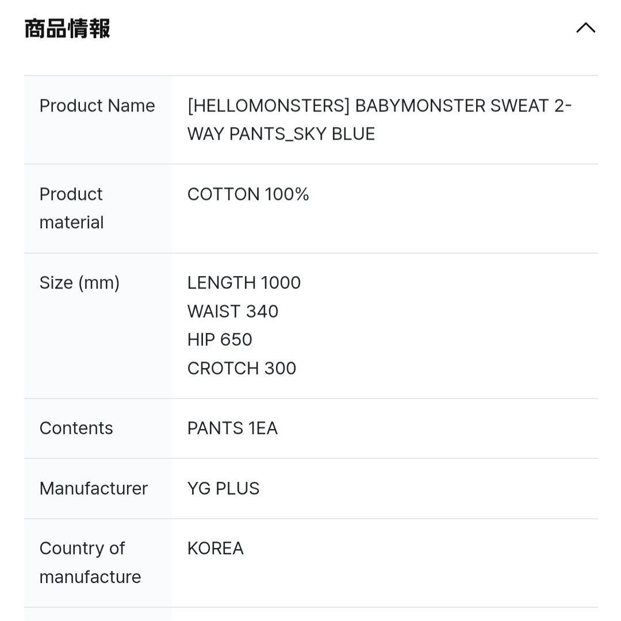The width and height of the screenshot is (621, 621).
Task: Click the PANTS 1EA contents value
Action: (232, 428)
